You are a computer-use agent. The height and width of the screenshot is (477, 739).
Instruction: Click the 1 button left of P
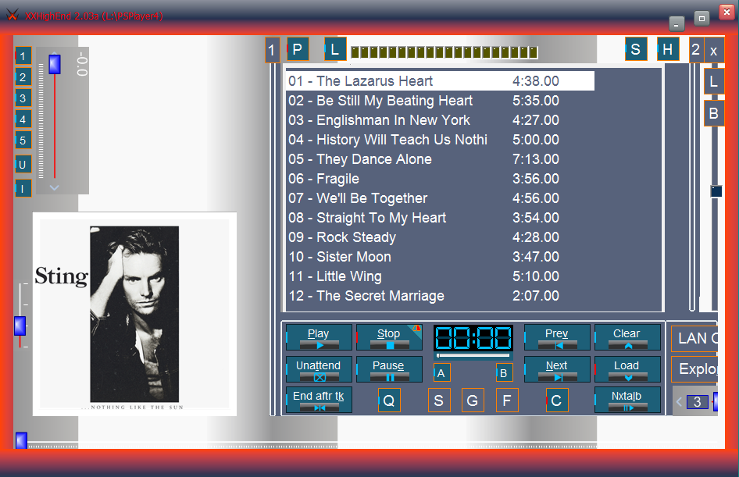tap(272, 50)
